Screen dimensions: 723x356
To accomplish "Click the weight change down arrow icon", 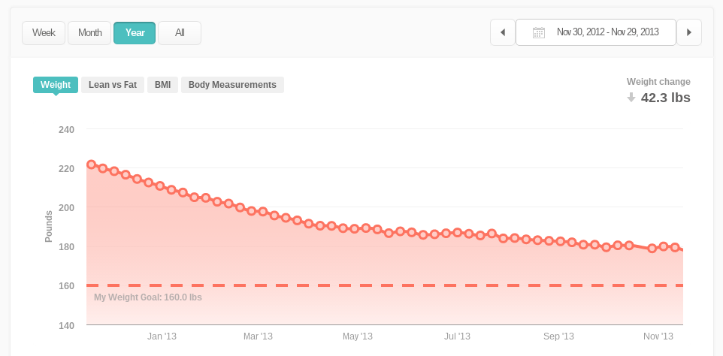I will tap(631, 98).
